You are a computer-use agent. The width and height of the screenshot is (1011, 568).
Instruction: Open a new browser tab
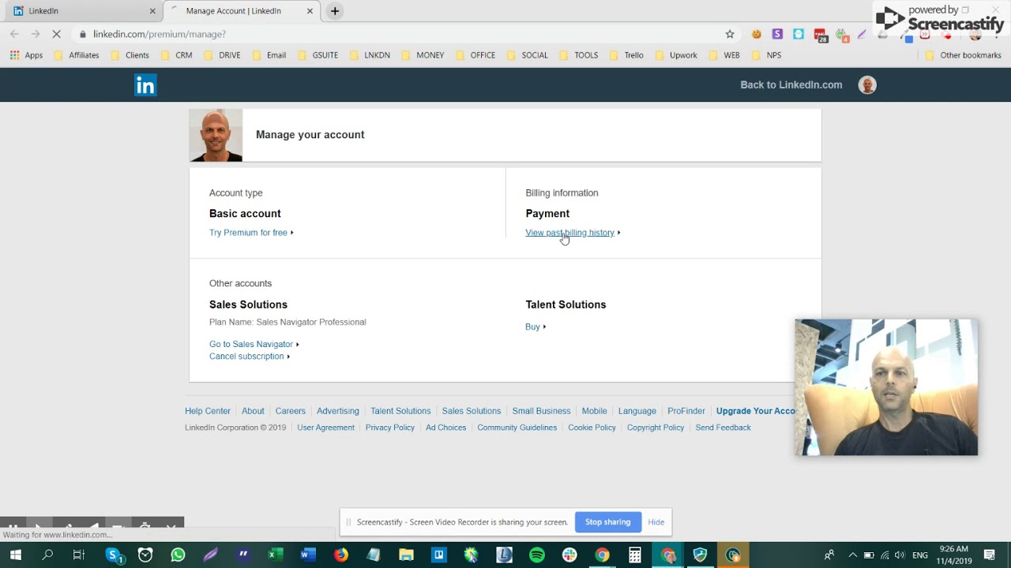click(x=335, y=11)
